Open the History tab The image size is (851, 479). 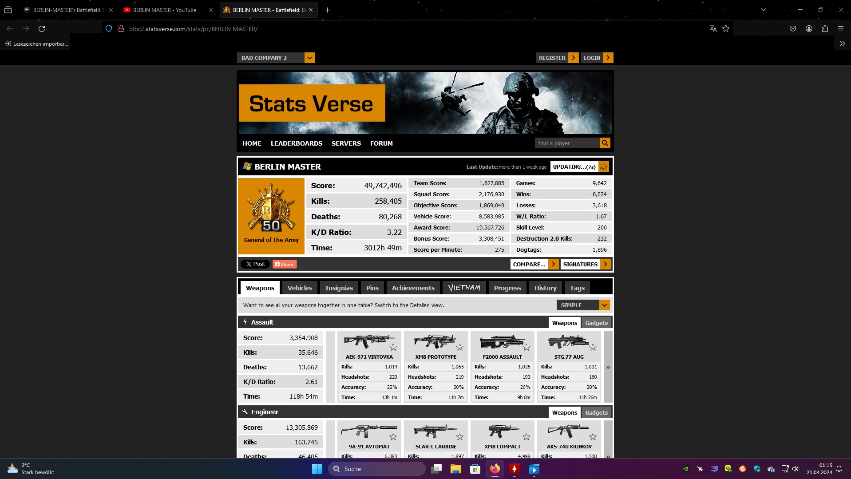click(x=546, y=288)
